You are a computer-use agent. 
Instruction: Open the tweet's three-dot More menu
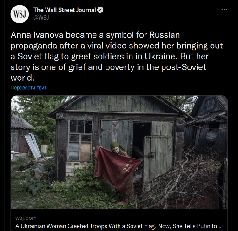[224, 10]
